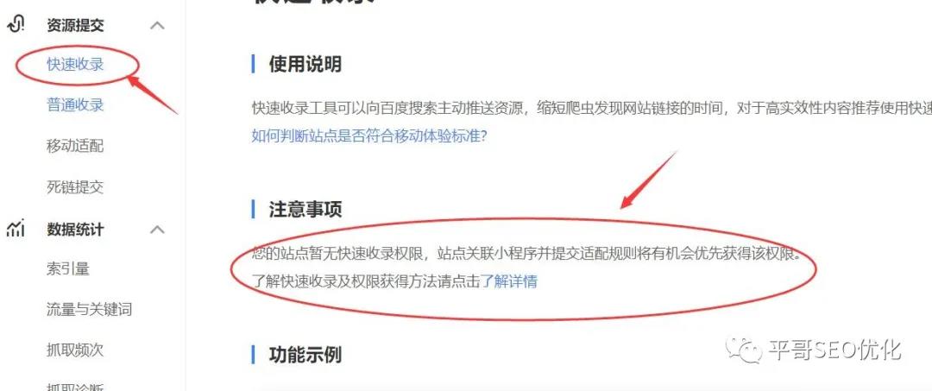
Task: Click the 数据统计 chart icon
Action: tap(16, 228)
